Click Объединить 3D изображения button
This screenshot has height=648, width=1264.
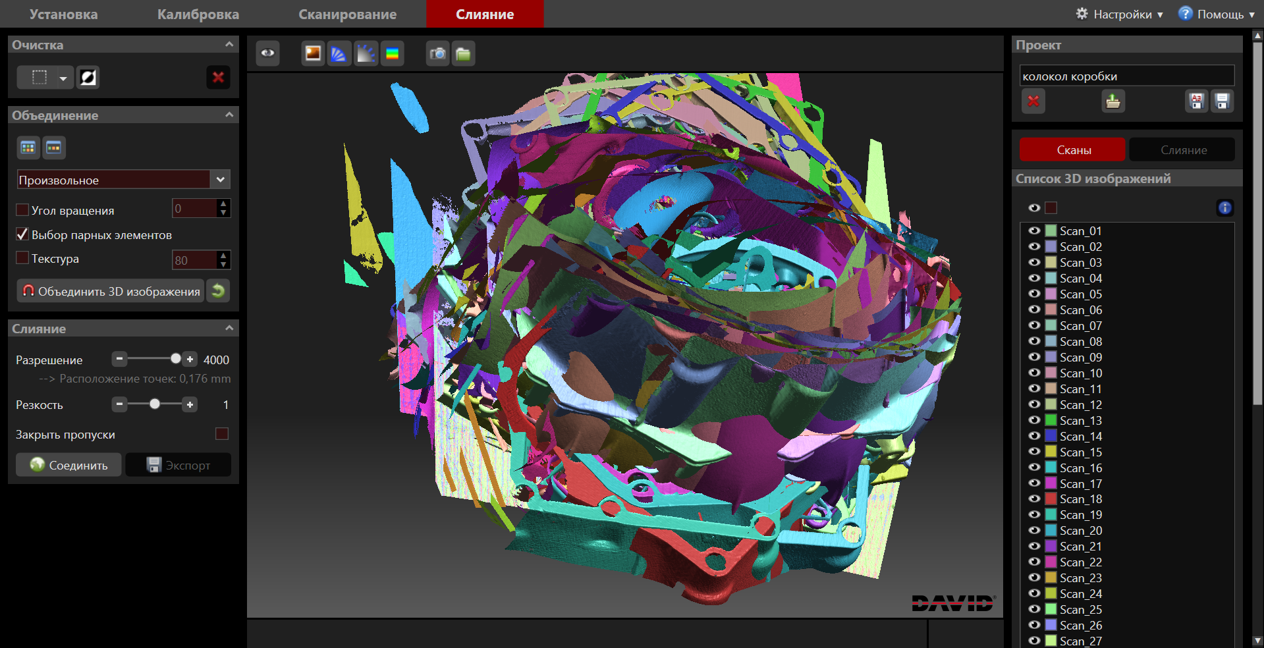pos(111,290)
